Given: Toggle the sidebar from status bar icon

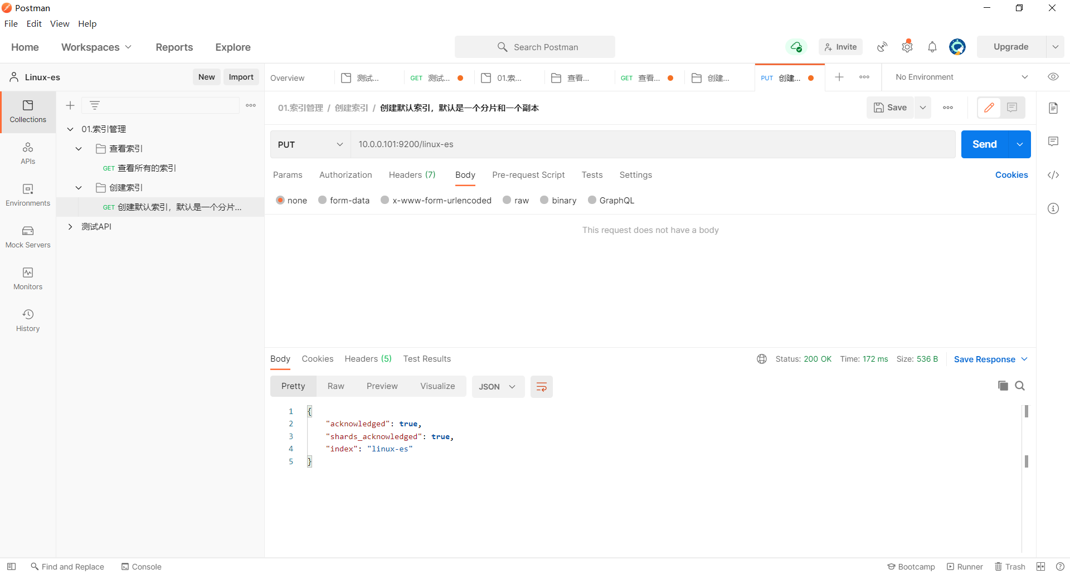Looking at the screenshot, I should (x=11, y=567).
